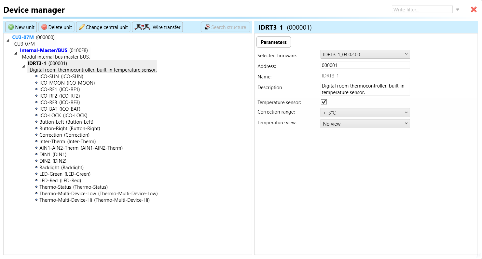Screen dimensions: 482x259
Task: Click the Address input field
Action: (365, 65)
